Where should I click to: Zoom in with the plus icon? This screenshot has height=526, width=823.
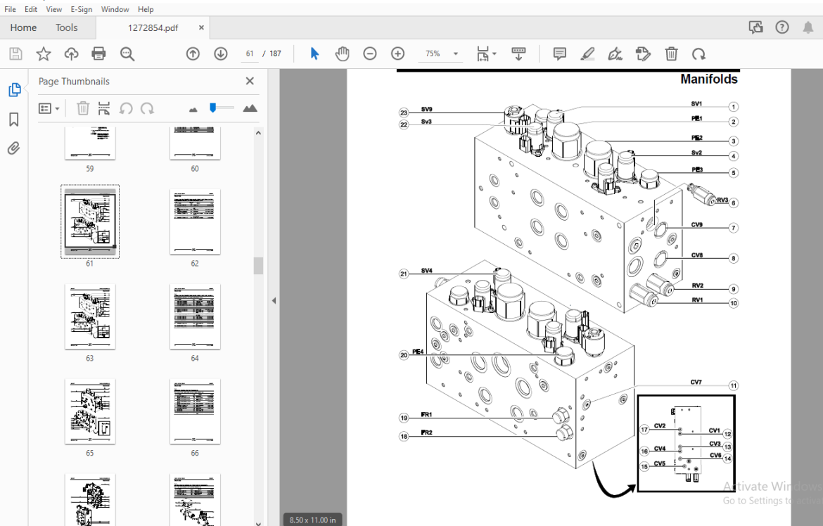pyautogui.click(x=398, y=53)
